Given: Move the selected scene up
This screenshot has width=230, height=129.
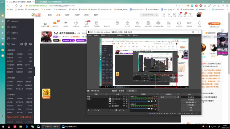Looking at the screenshot, I should pos(95,110).
